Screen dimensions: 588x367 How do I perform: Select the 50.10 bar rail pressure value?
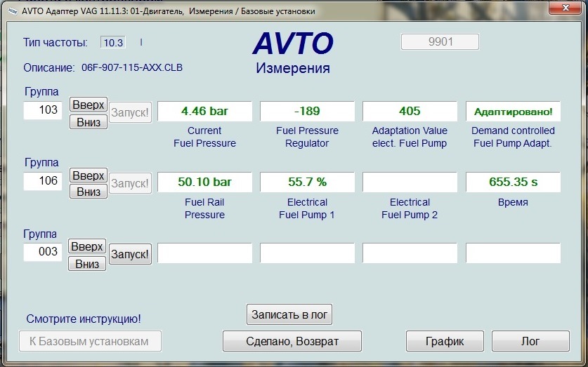[204, 182]
